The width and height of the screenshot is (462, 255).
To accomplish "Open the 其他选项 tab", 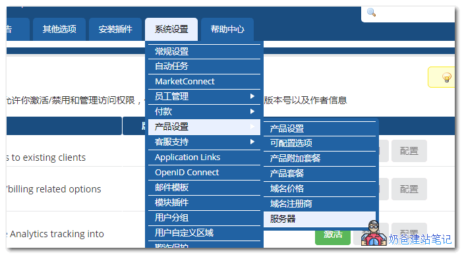I will pyautogui.click(x=59, y=29).
